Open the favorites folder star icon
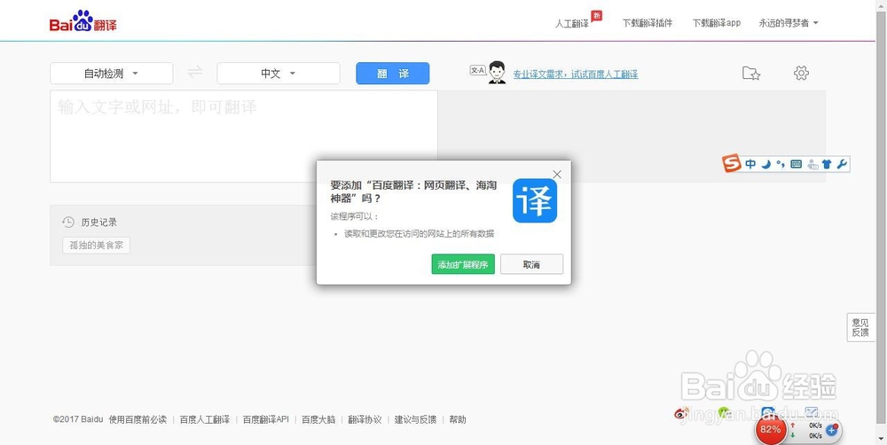This screenshot has width=887, height=445. pos(750,73)
